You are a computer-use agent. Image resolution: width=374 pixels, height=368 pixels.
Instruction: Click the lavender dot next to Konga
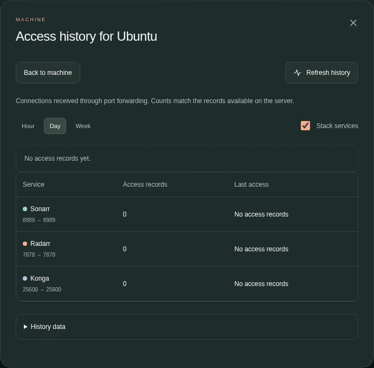[25, 278]
